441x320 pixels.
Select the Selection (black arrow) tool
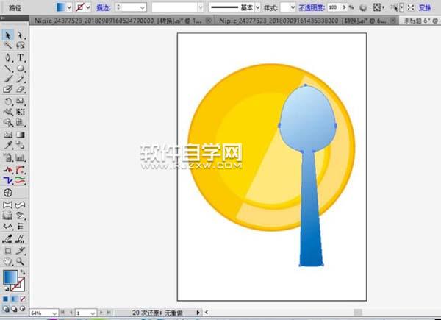click(7, 35)
